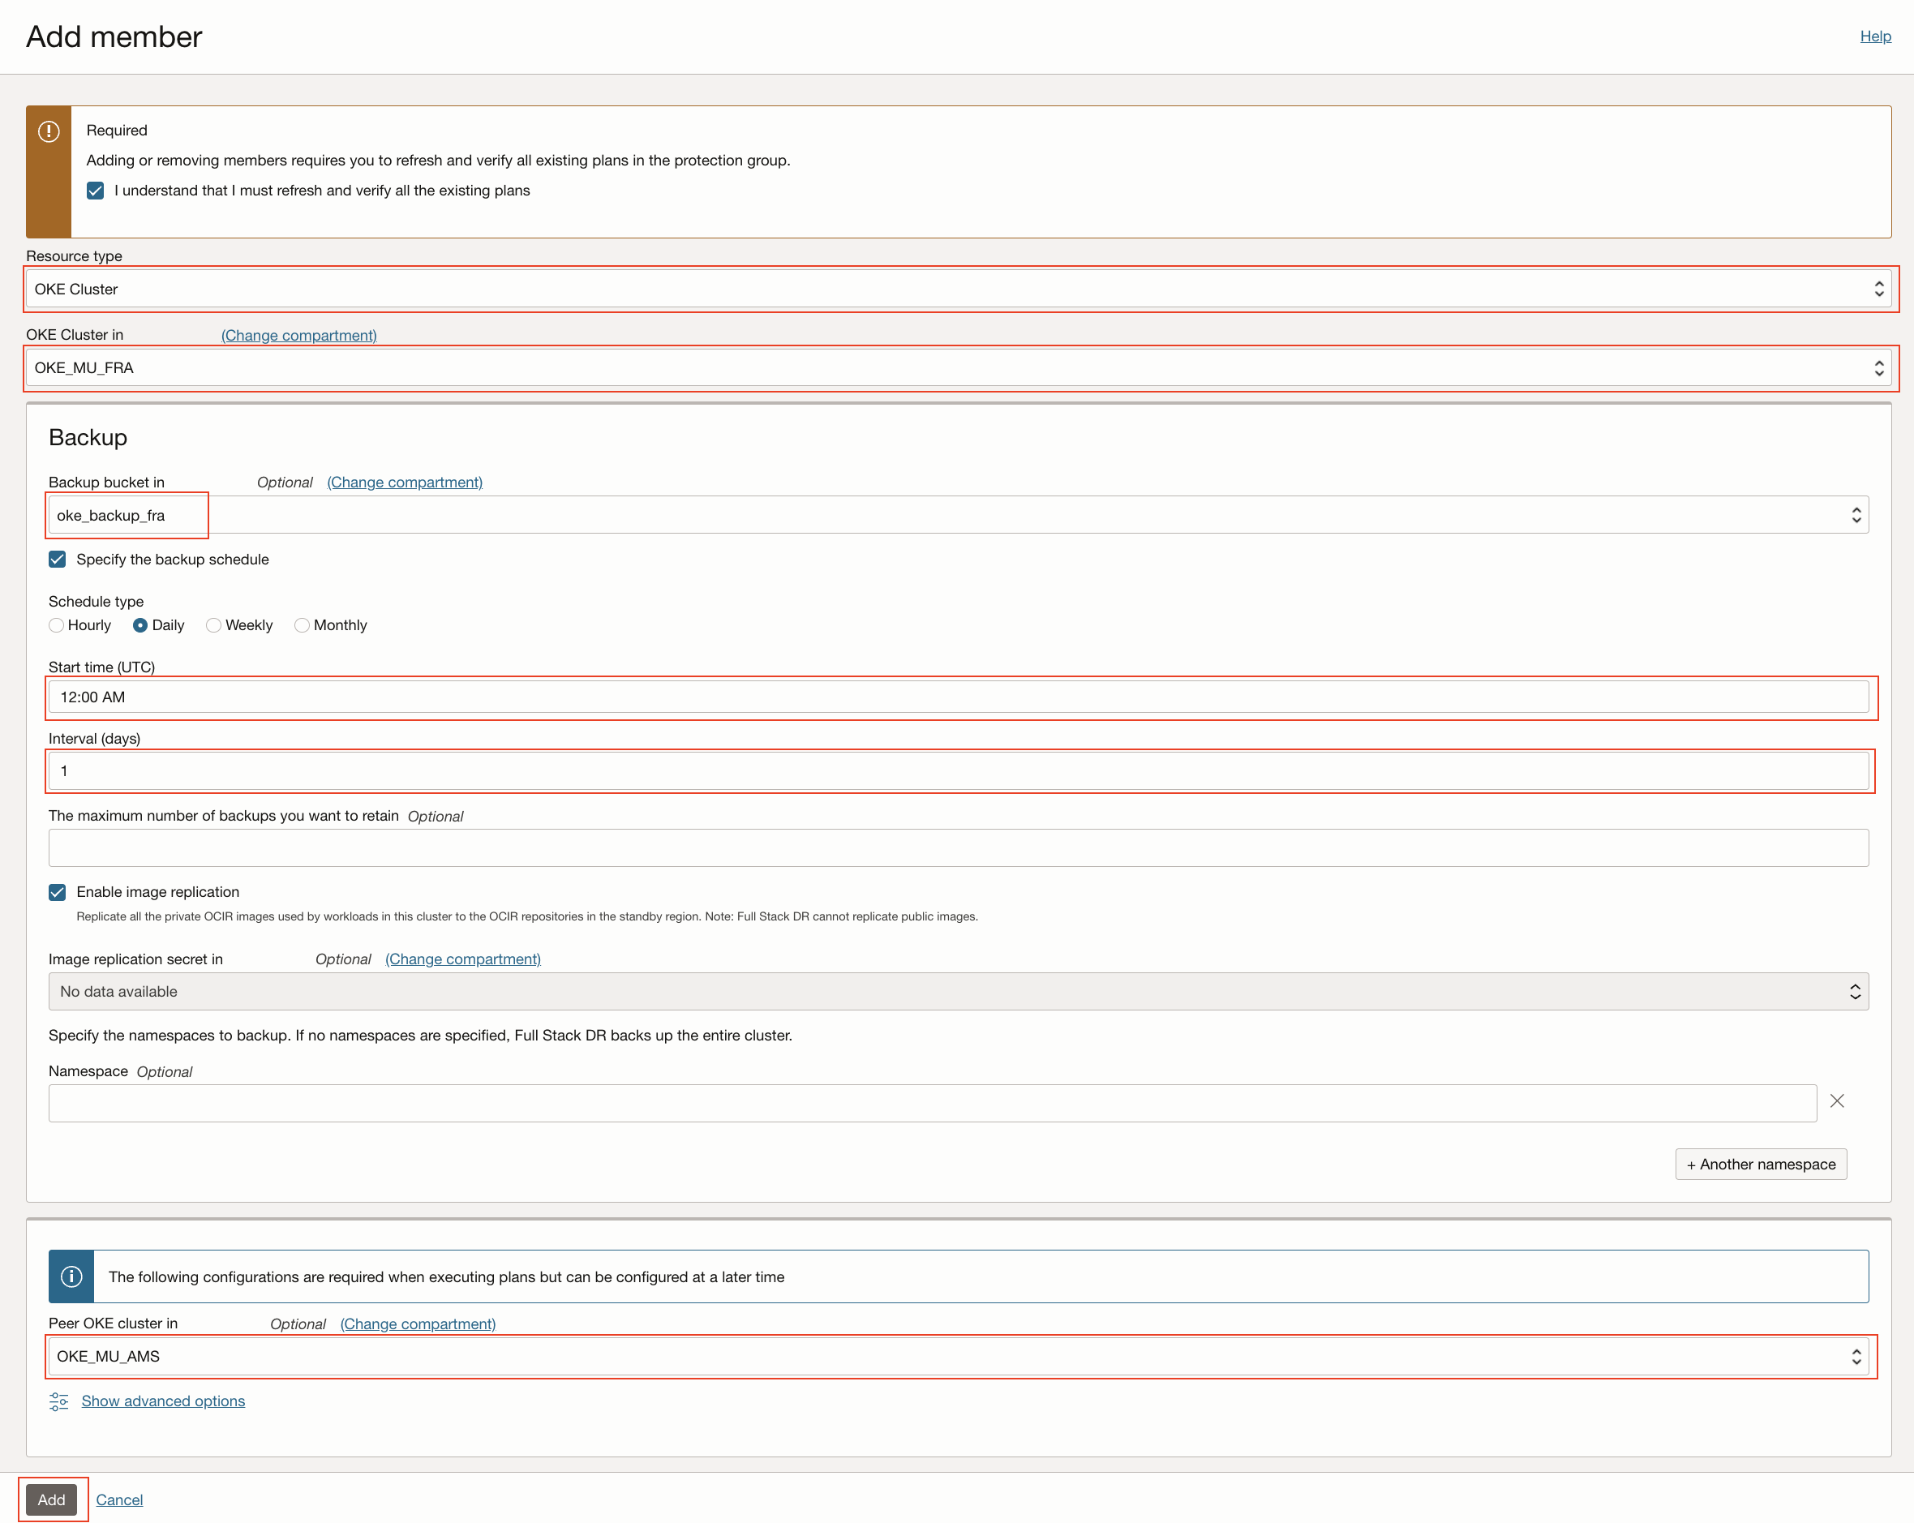Click Show advanced options link

(x=163, y=1401)
